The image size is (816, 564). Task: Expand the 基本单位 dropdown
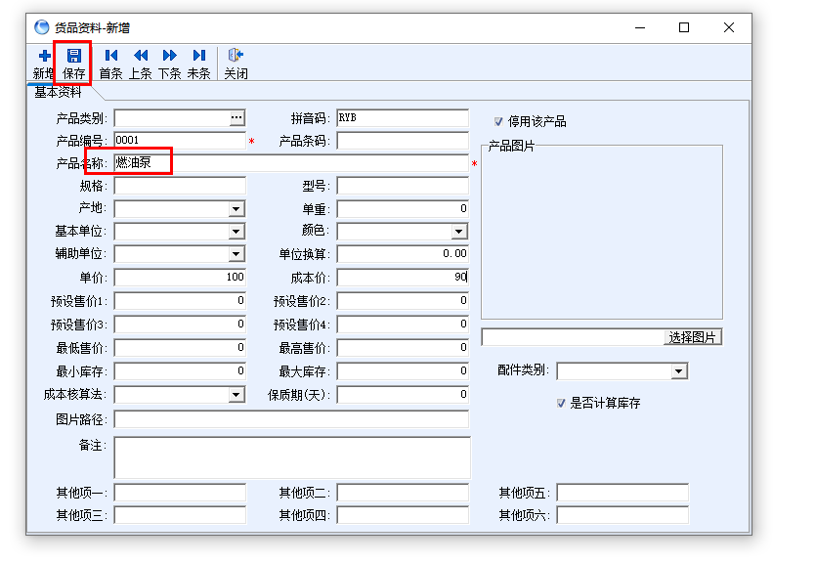(x=236, y=232)
